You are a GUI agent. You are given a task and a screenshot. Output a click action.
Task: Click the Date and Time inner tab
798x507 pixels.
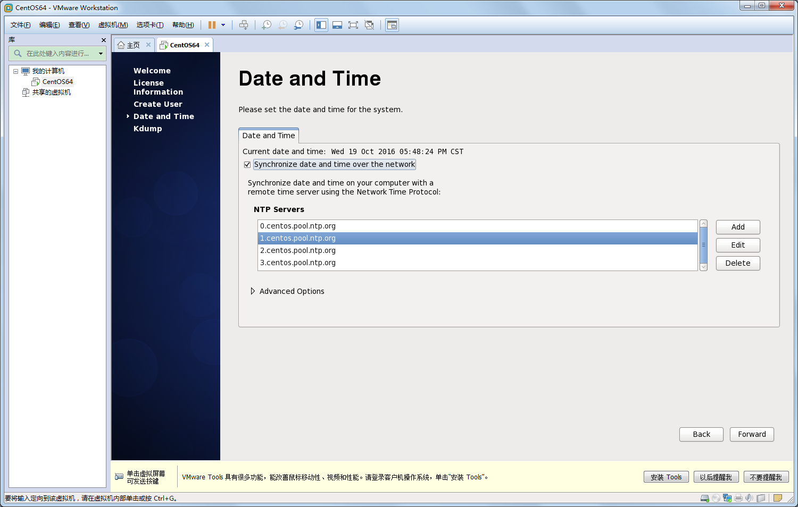tap(269, 136)
